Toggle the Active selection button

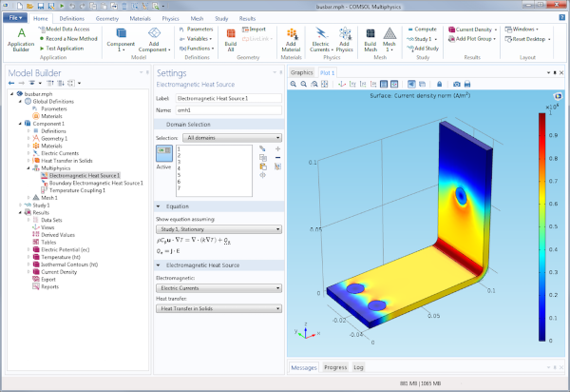click(x=162, y=152)
